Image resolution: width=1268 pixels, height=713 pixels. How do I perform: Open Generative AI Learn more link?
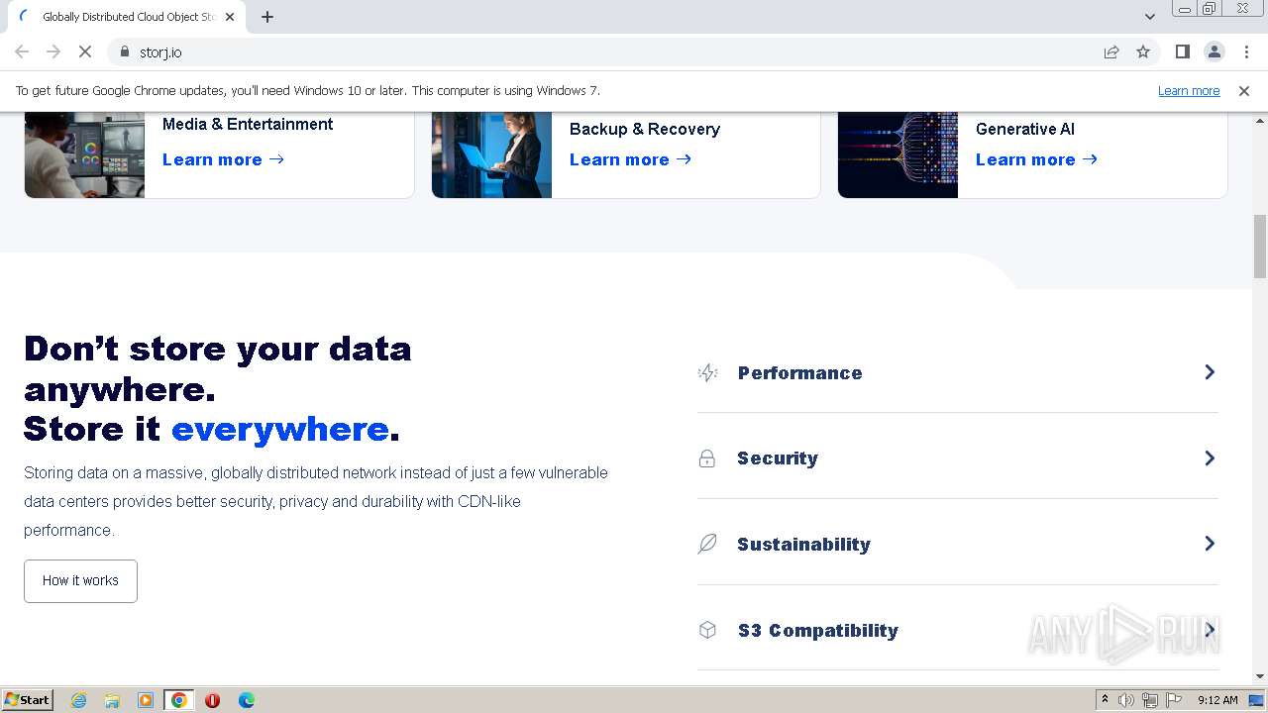(x=1036, y=159)
